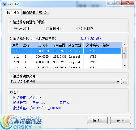The image size is (136, 130).
Task: Click partition list scroll down arrow
Action: [125, 66]
